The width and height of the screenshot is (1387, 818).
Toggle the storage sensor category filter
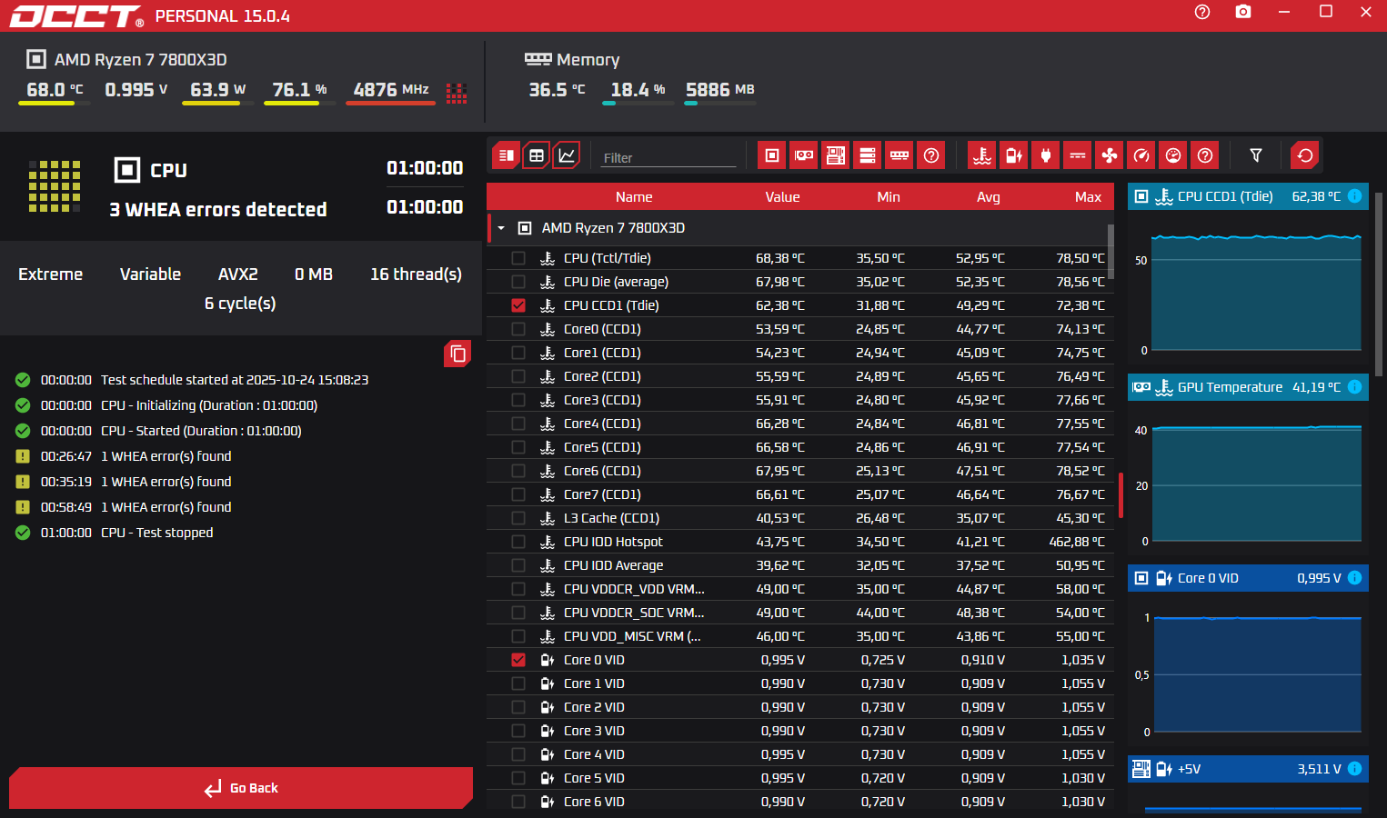868,155
